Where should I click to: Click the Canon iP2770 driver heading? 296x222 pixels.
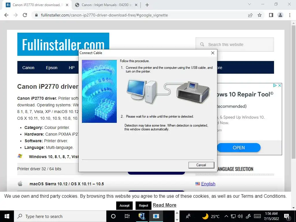(x=48, y=86)
